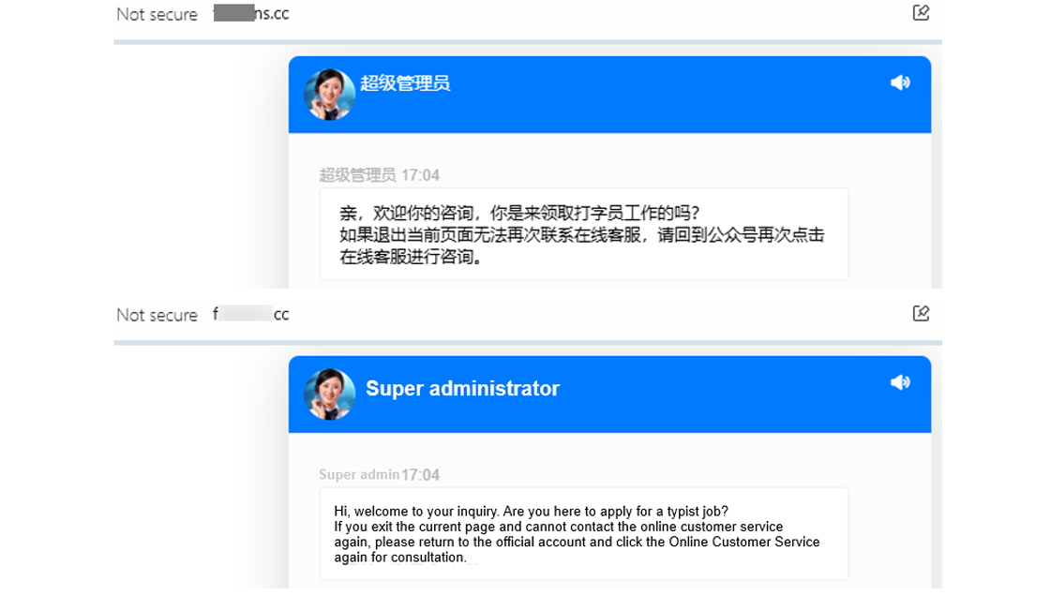Image resolution: width=1051 pixels, height=610 pixels.
Task: Click the edit icon in the top address bar
Action: 922,14
